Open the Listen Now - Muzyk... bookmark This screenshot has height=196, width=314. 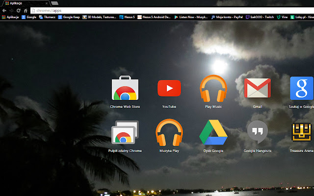(191, 17)
